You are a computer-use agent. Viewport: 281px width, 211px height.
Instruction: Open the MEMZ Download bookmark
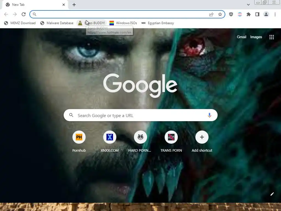point(20,23)
